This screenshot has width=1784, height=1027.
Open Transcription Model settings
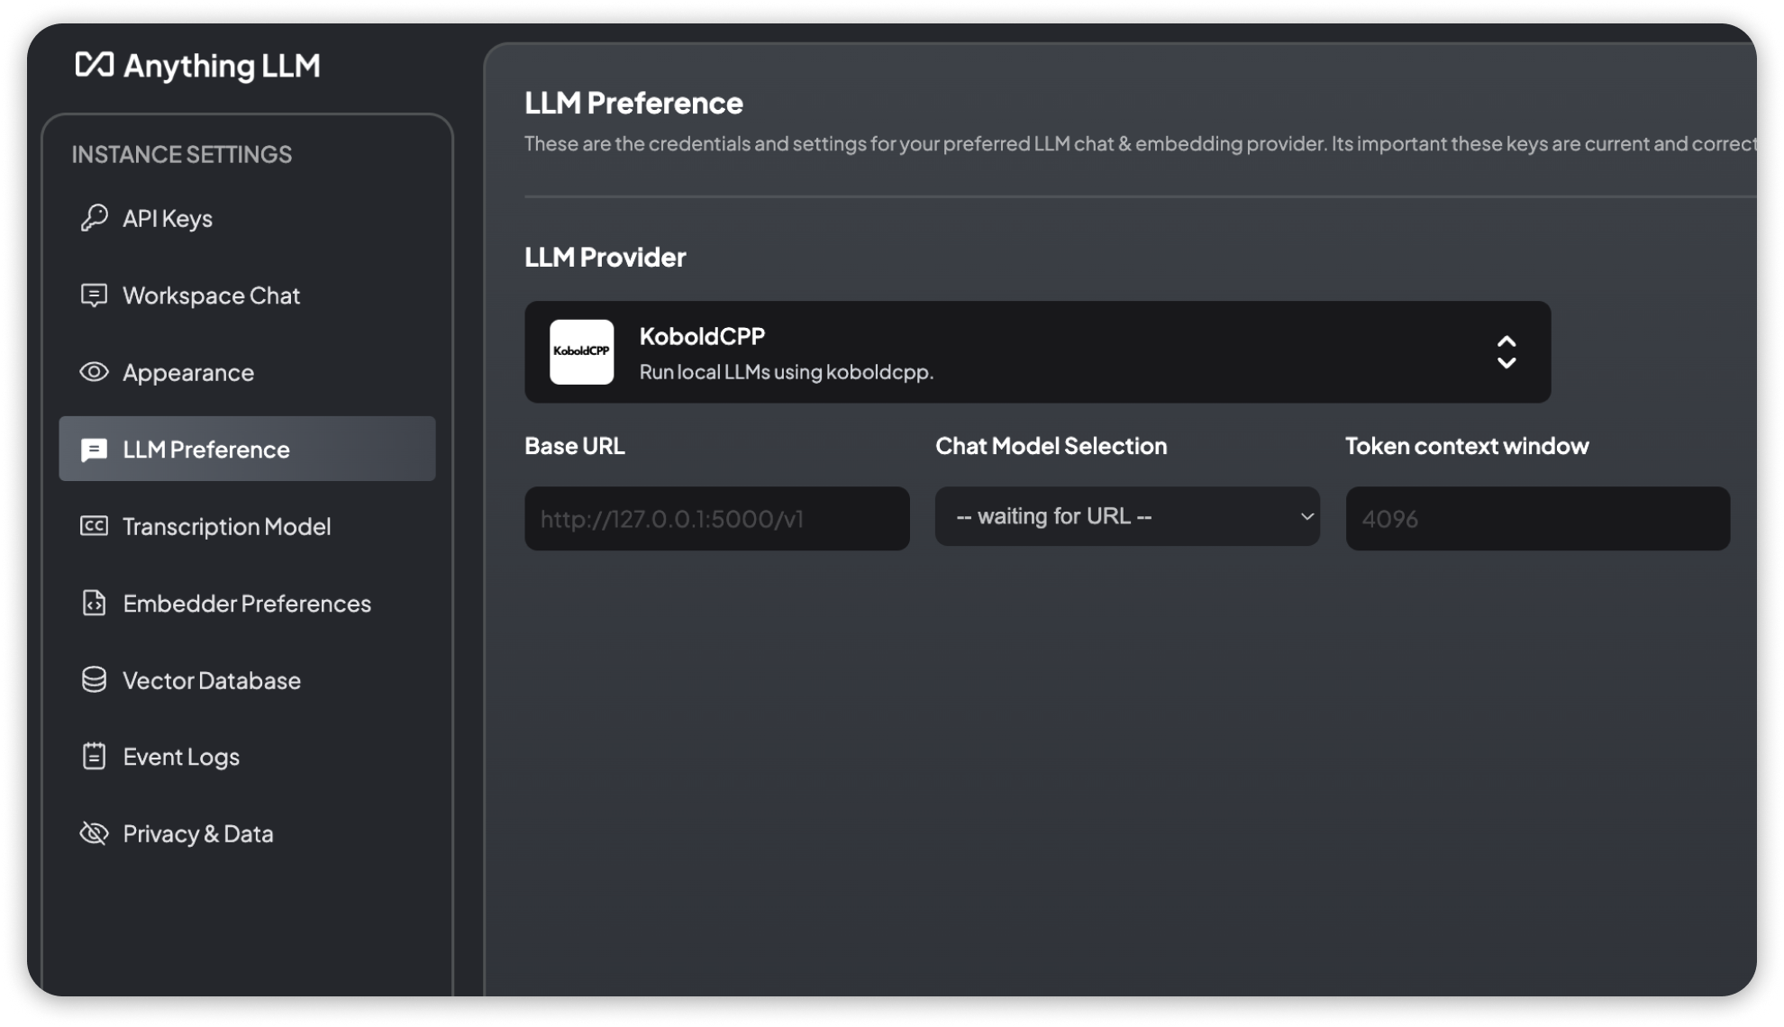pos(225,526)
